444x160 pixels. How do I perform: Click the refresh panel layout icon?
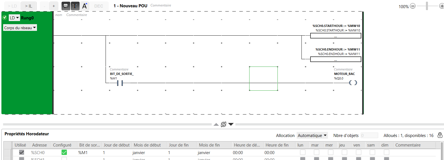[x=224, y=124]
